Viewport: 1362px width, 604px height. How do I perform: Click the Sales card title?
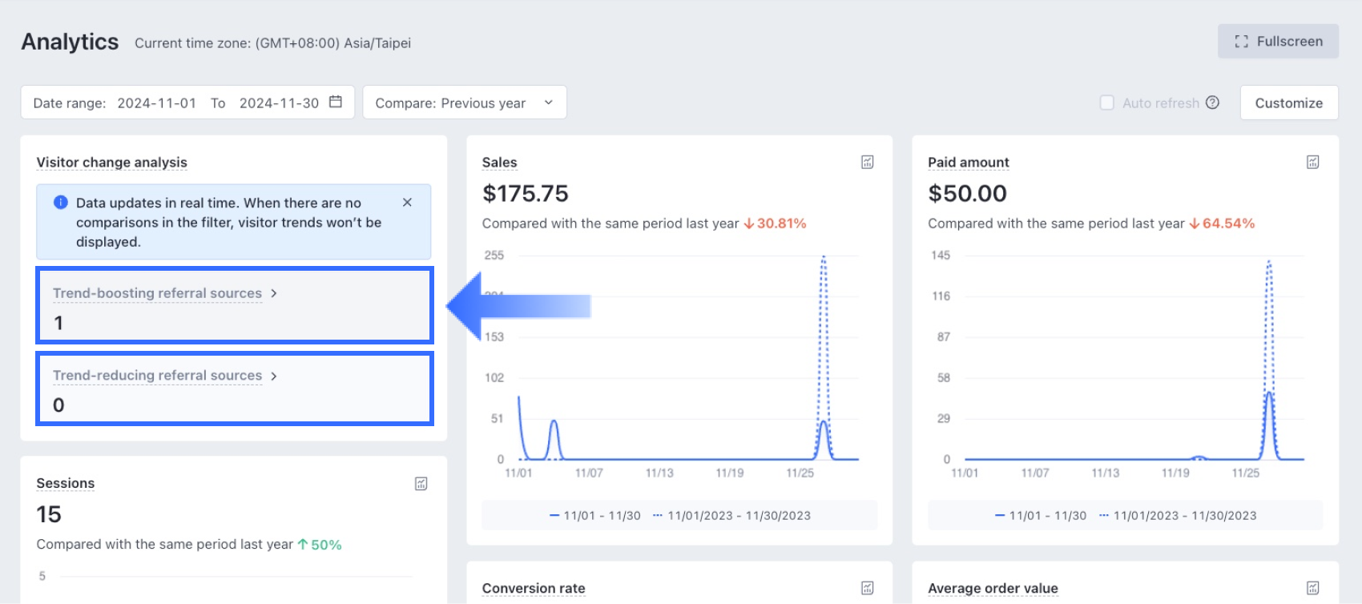coord(499,163)
